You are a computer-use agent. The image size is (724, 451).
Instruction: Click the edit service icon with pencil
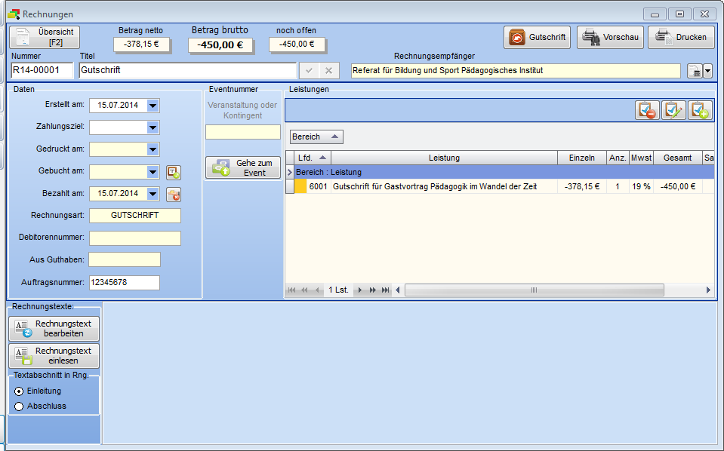click(x=673, y=110)
